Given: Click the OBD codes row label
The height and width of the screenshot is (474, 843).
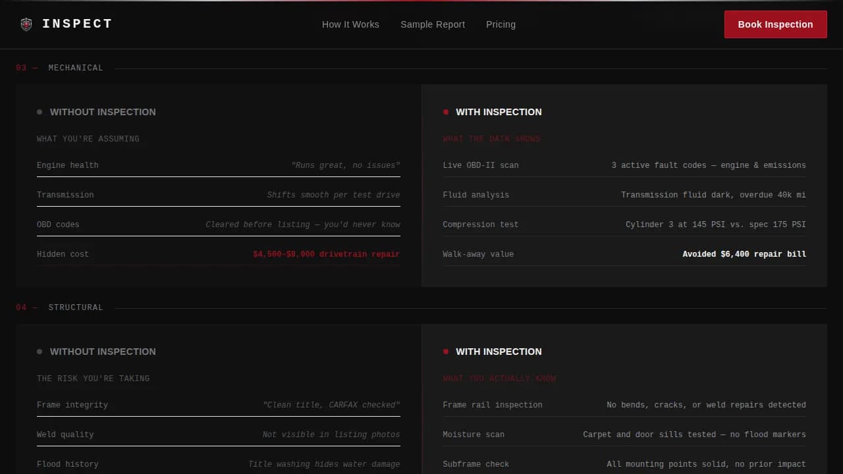Looking at the screenshot, I should (58, 224).
